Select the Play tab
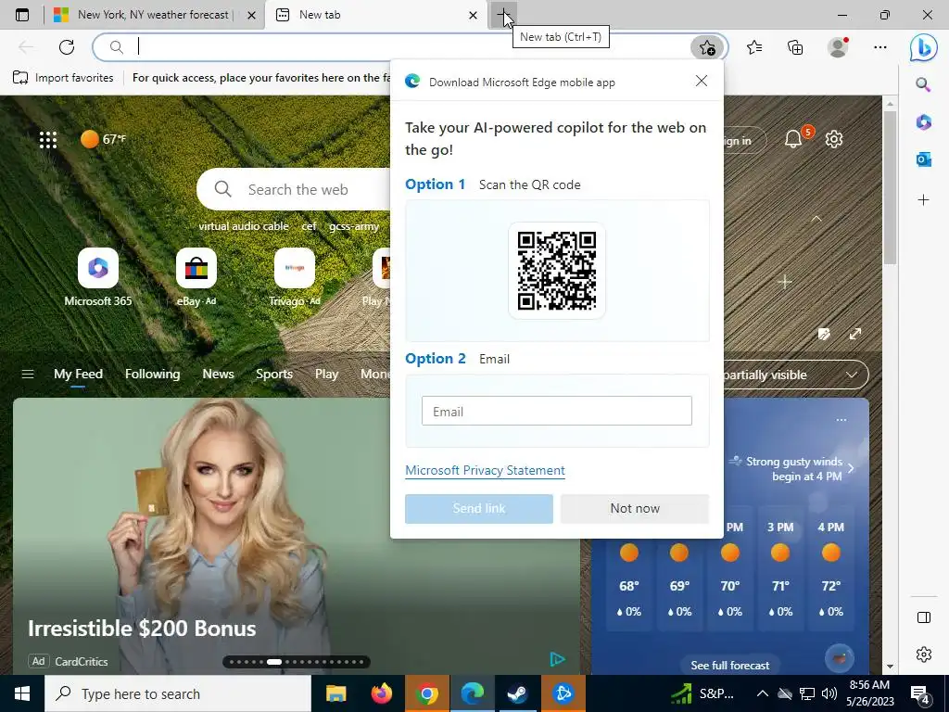 pos(326,375)
